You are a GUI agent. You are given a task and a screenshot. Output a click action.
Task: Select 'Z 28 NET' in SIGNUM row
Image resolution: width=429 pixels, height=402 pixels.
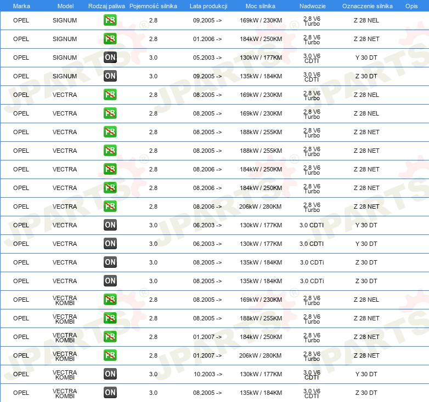[x=366, y=39]
